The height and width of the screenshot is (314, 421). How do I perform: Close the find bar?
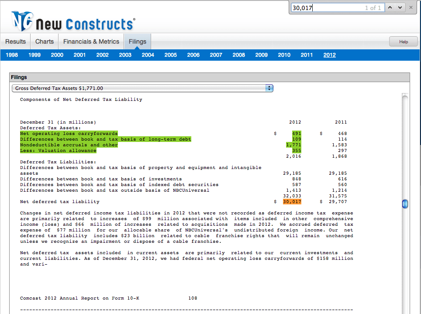[x=411, y=7]
